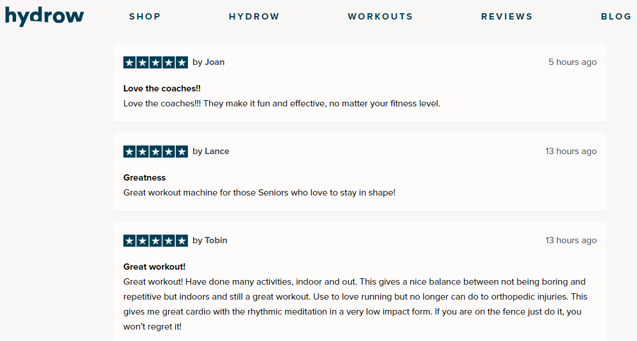This screenshot has height=341, width=637.
Task: Click the star rating on Joan's review
Action: (156, 62)
